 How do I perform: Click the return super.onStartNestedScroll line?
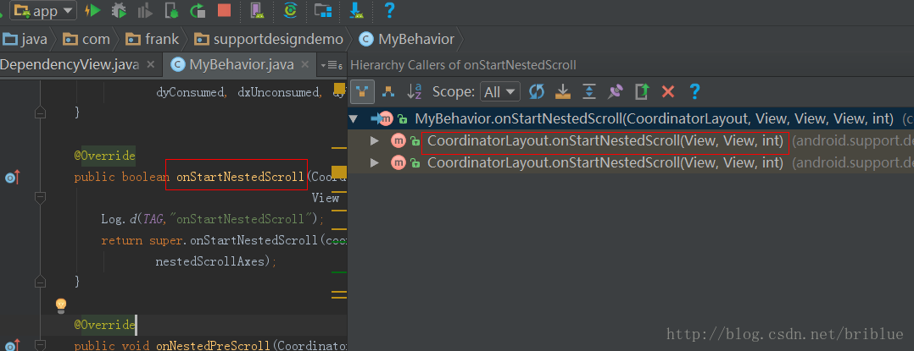tap(224, 240)
